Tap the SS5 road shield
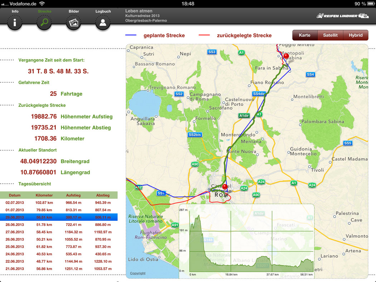The height and width of the screenshot is (282, 376). coord(347,143)
